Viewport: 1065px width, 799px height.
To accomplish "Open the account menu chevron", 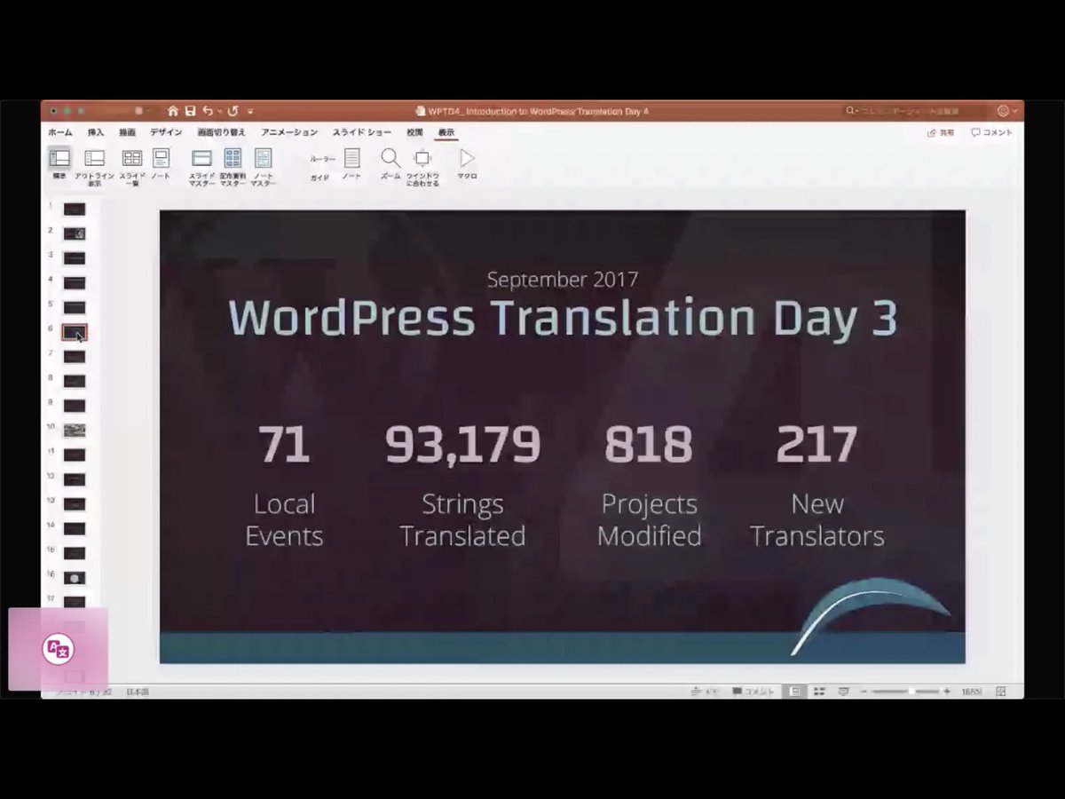I will point(1014,112).
